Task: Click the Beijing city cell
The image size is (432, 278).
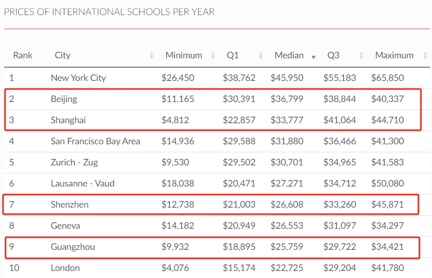Action: tap(64, 99)
